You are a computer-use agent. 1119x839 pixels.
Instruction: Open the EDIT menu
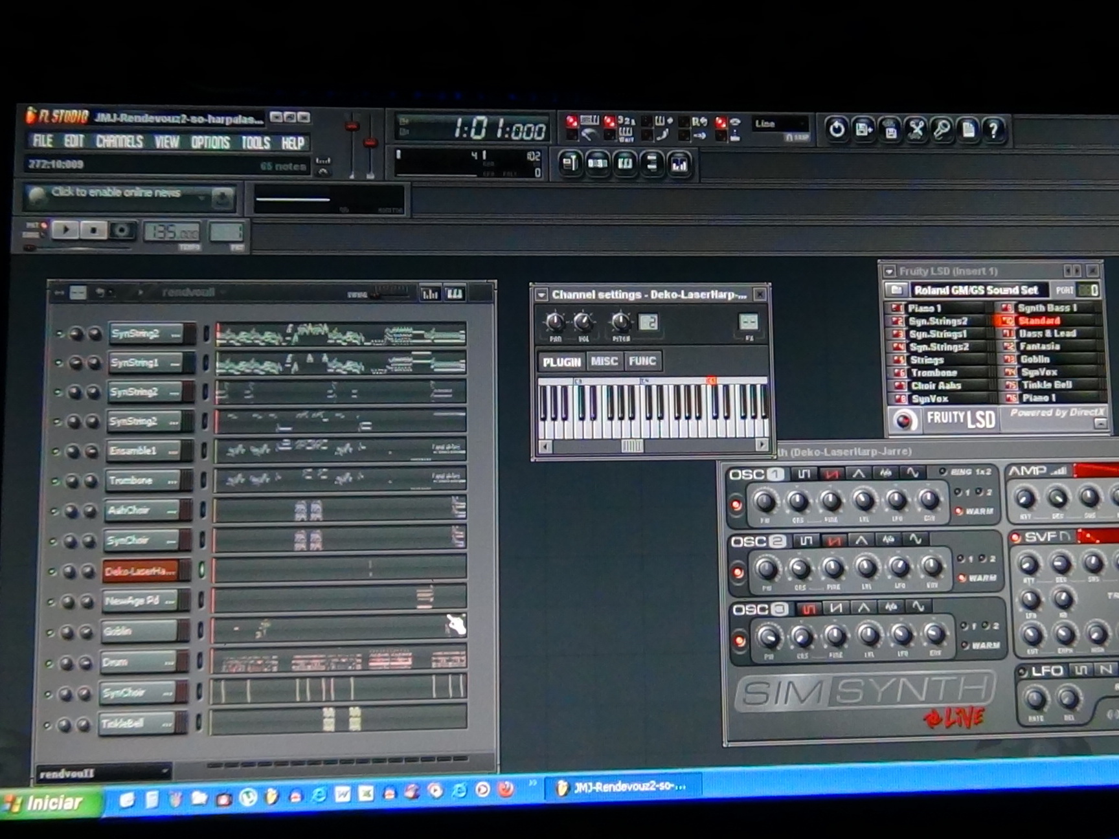(x=74, y=141)
